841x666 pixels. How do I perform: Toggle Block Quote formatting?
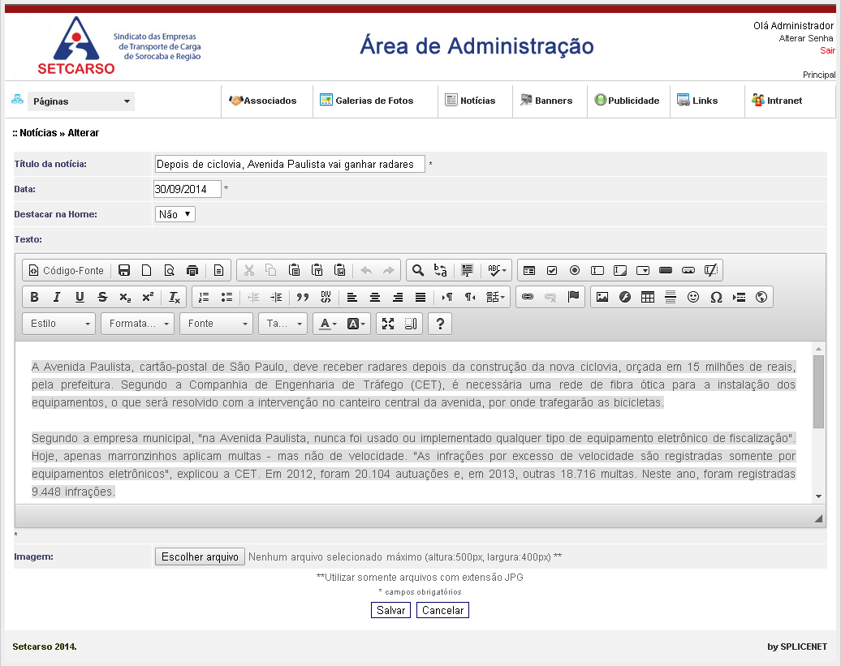(303, 297)
